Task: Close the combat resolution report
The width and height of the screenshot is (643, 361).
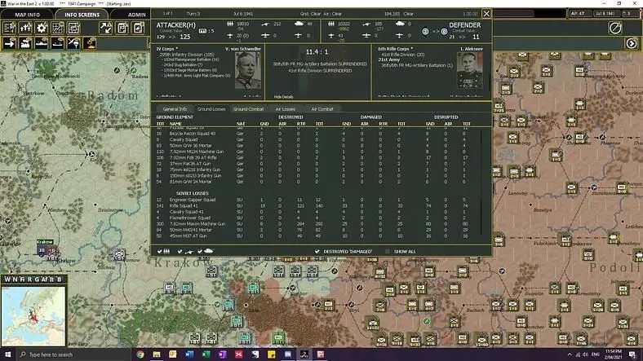Action: 486,14
